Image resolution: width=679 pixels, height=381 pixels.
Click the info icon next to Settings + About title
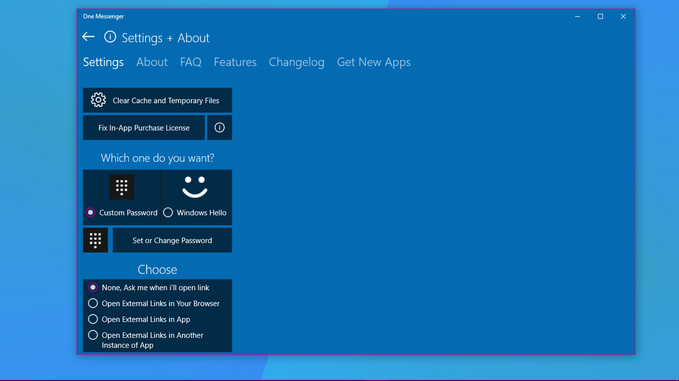coord(110,37)
